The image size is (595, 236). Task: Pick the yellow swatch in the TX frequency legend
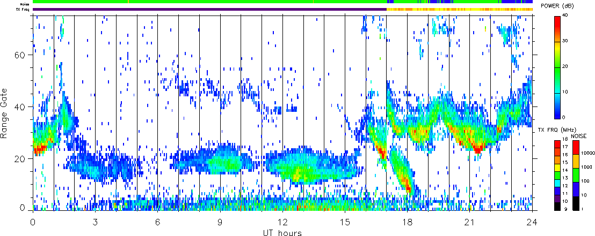click(557, 168)
